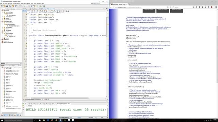Click Last Edit icon in editor toolbar
The image size is (218, 122).
(32, 11)
